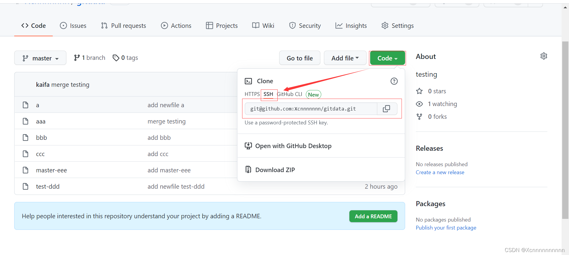This screenshot has width=569, height=255.
Task: Expand the Add file dropdown
Action: coord(345,58)
